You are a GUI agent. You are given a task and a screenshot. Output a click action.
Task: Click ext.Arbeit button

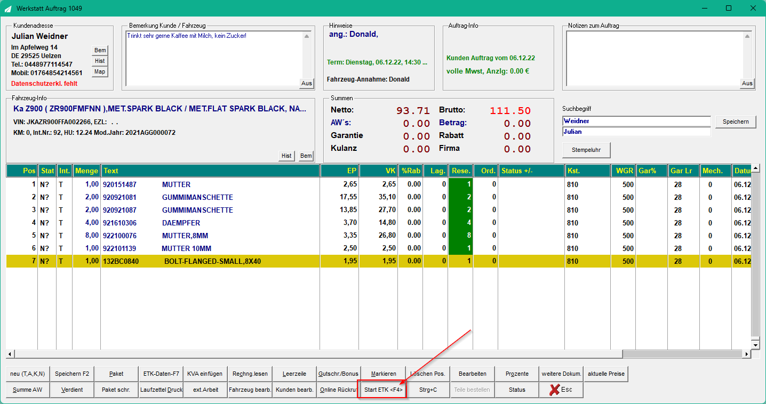[x=205, y=390]
